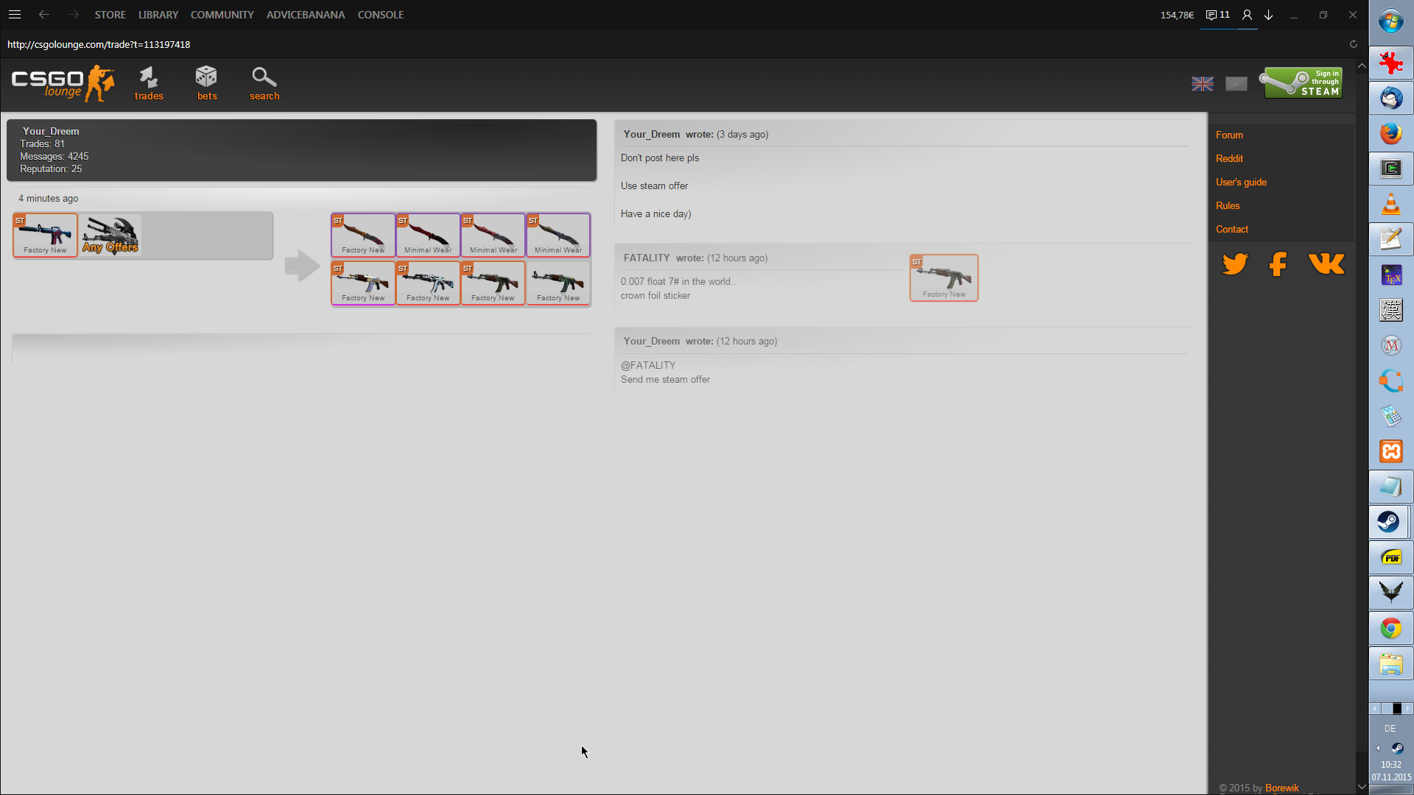The image size is (1414, 795).
Task: Open the Steam downloads arrow
Action: coord(1269,15)
